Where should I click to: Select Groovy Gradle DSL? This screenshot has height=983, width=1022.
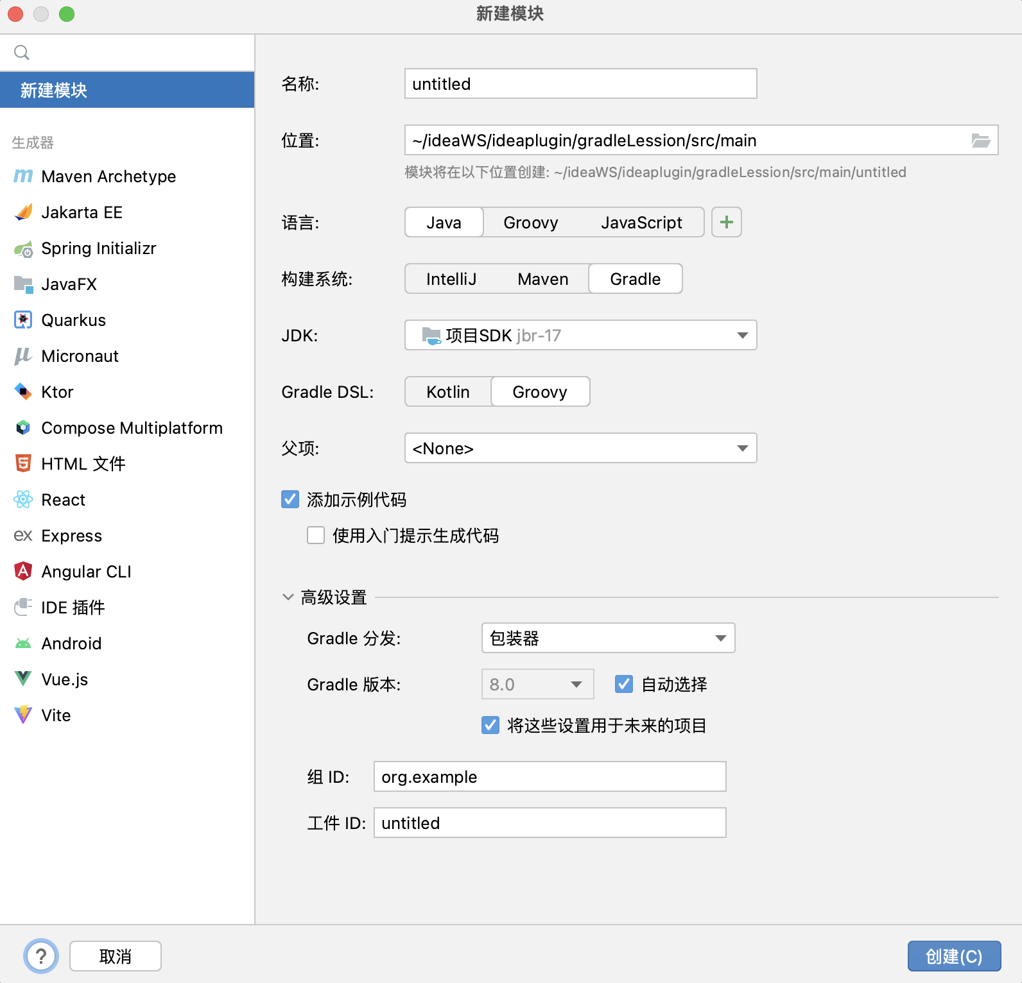[x=540, y=391]
